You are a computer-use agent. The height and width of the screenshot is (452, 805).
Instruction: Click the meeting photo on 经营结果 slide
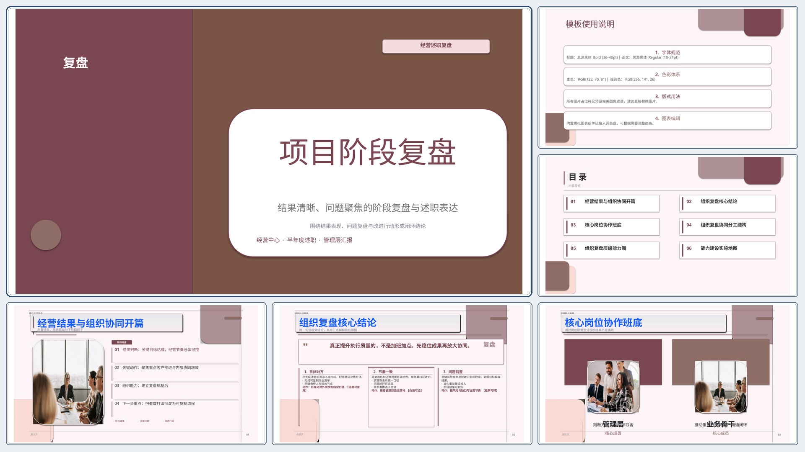pos(68,382)
